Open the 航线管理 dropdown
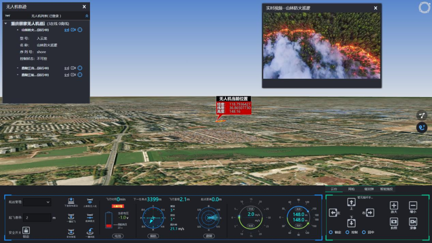Viewport: 432px width, 243px height. [37, 202]
